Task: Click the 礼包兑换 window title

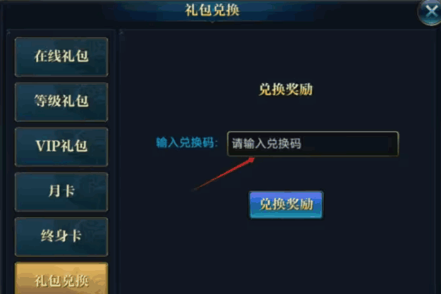Action: pyautogui.click(x=212, y=10)
